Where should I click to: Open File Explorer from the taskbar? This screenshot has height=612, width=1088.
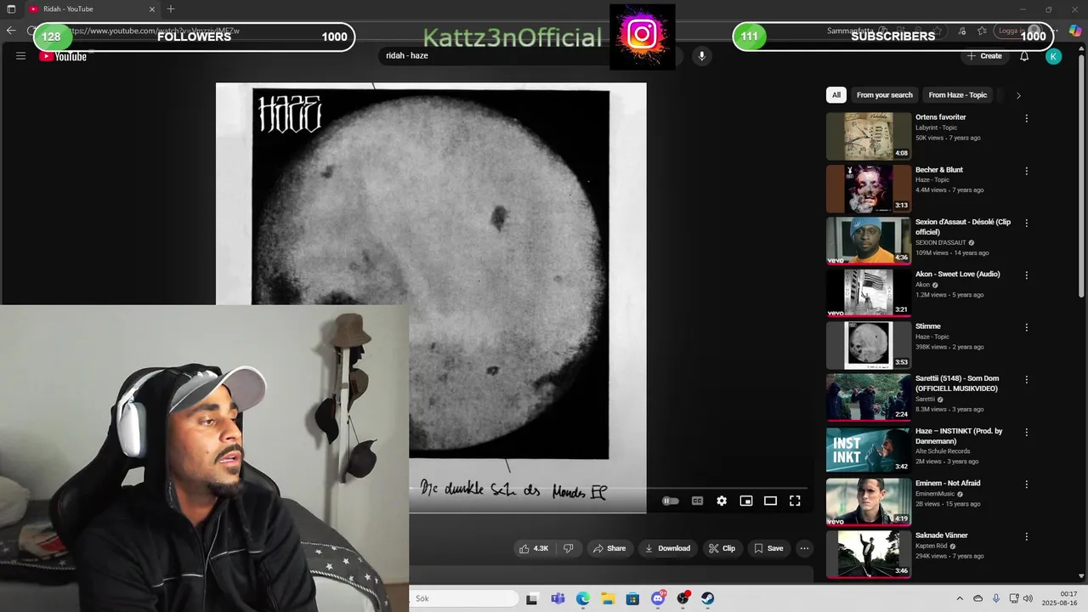click(608, 598)
